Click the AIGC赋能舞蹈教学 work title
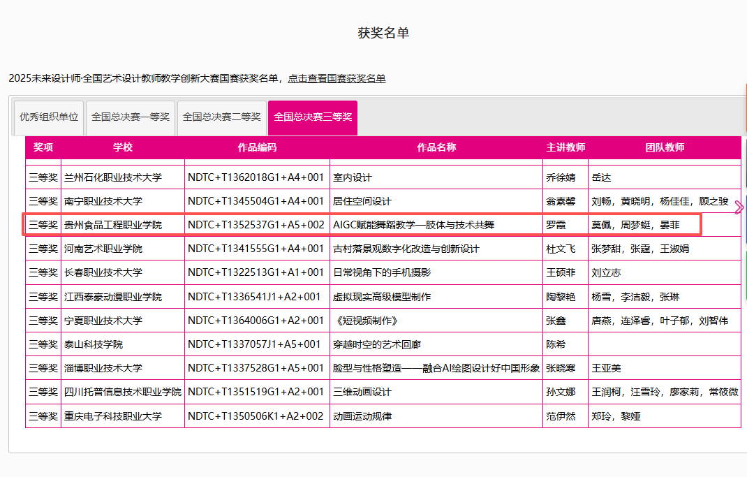Image resolution: width=747 pixels, height=477 pixels. tap(414, 225)
